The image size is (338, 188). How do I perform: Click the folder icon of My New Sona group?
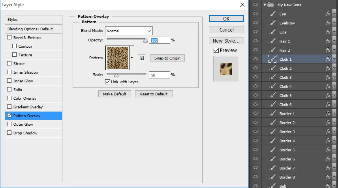click(x=270, y=5)
